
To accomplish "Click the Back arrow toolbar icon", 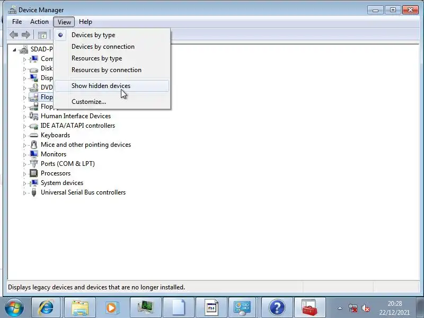I will click(14, 35).
